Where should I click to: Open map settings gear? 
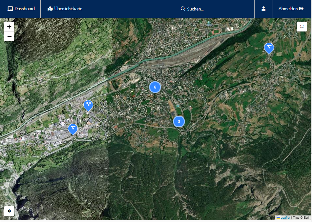click(x=9, y=211)
